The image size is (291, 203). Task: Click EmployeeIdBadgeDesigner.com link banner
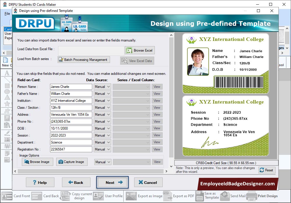coord(237,184)
